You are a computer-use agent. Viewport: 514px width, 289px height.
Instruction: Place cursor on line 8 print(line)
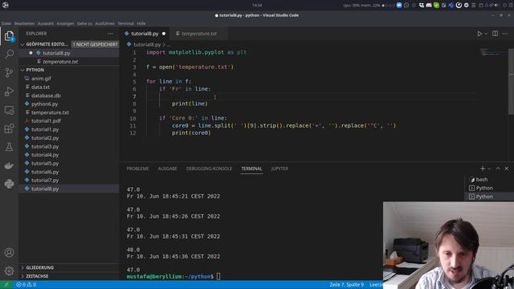pyautogui.click(x=190, y=104)
